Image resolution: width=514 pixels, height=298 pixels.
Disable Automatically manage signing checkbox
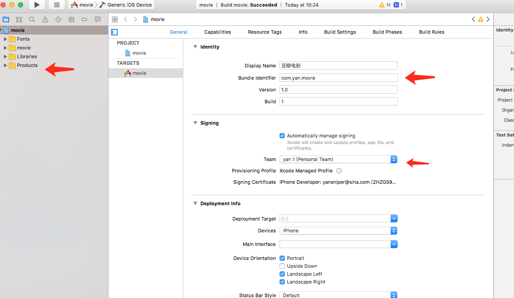coord(282,136)
